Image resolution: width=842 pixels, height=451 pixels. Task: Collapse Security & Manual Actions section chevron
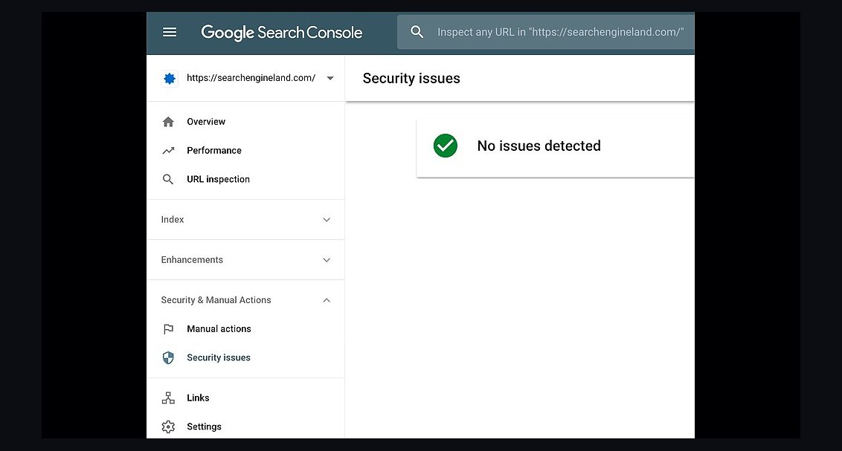click(327, 300)
